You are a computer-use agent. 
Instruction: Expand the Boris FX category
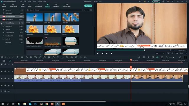[4, 39]
